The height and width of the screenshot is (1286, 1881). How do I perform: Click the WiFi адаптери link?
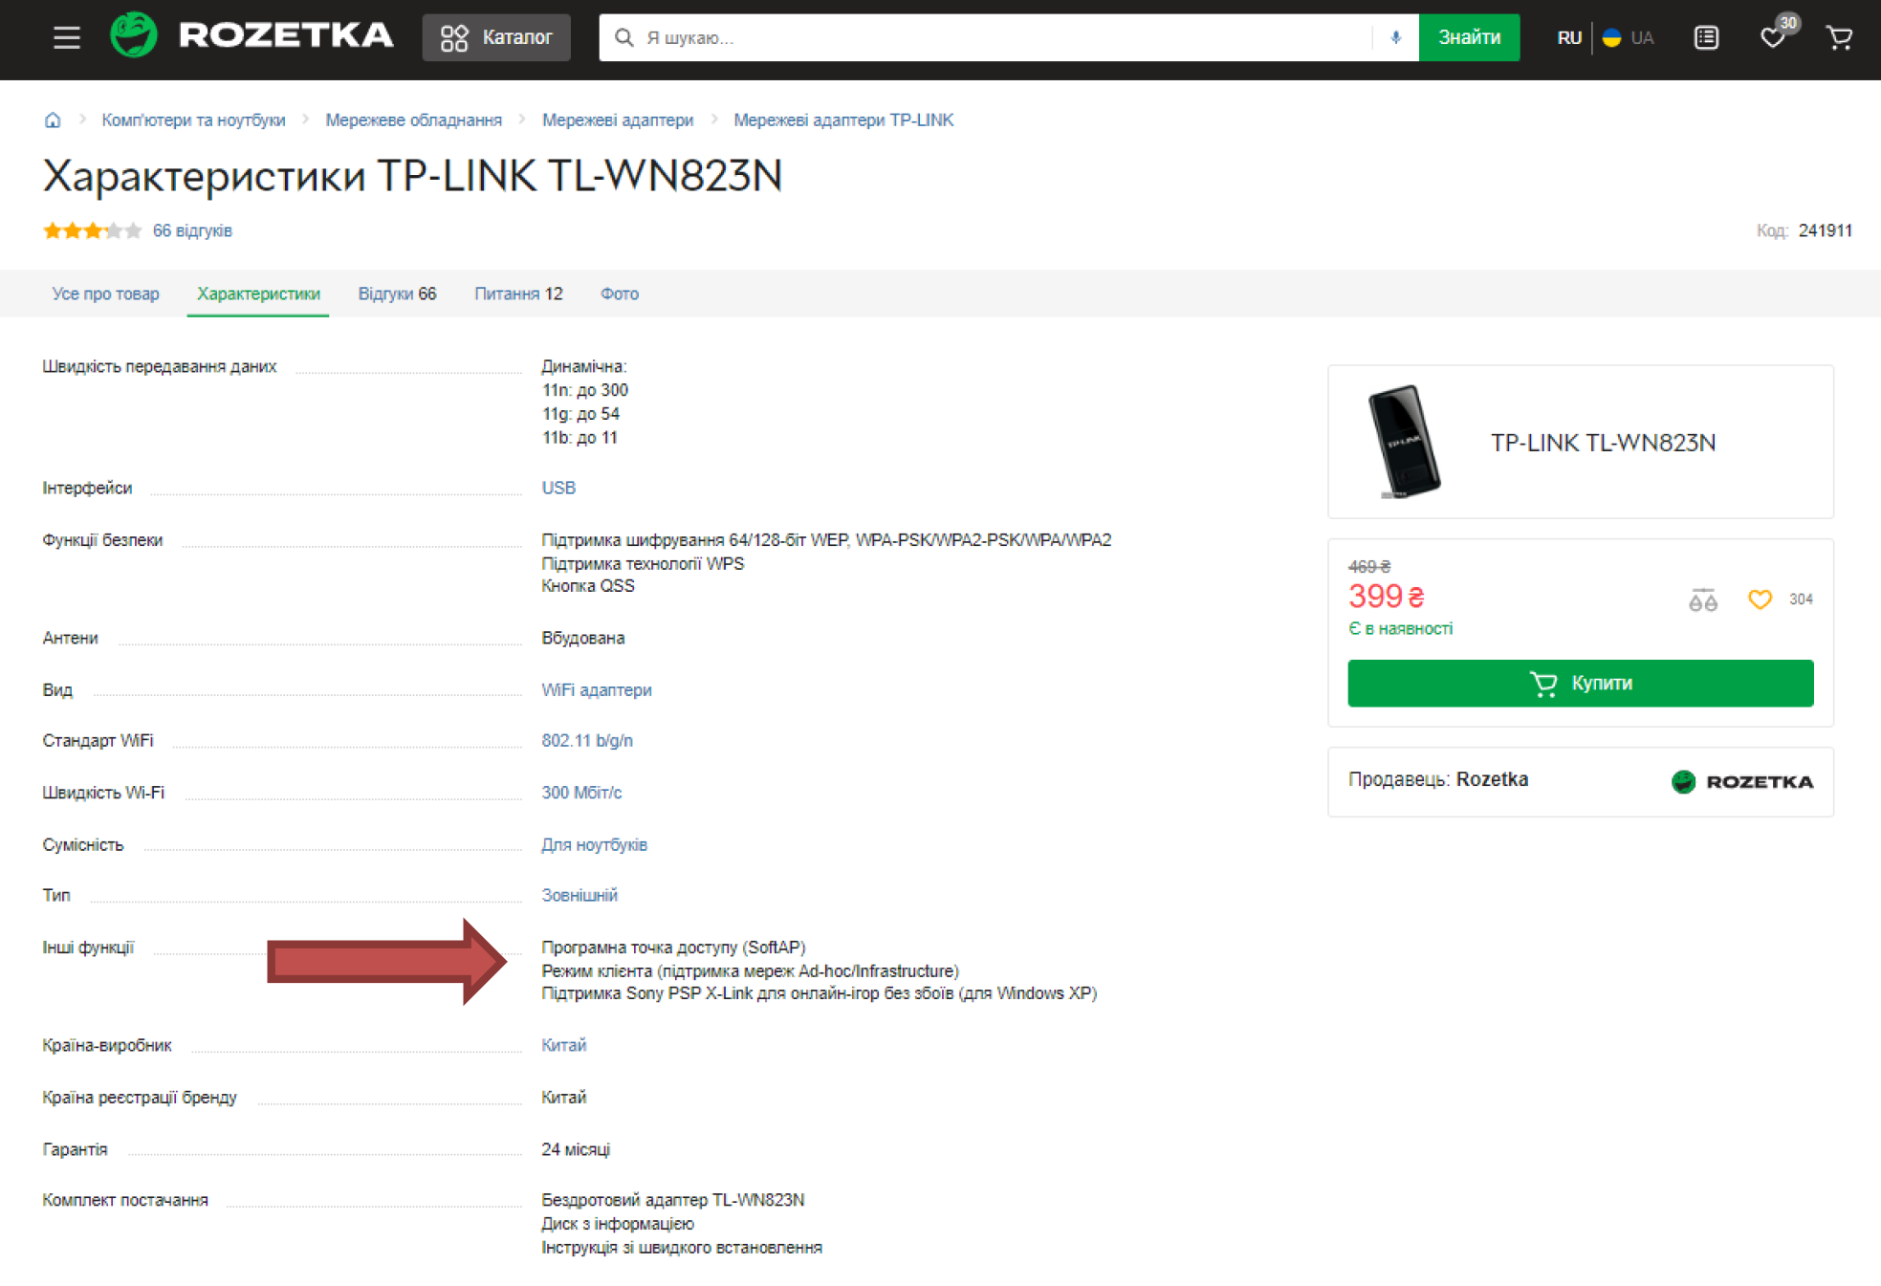(x=597, y=689)
